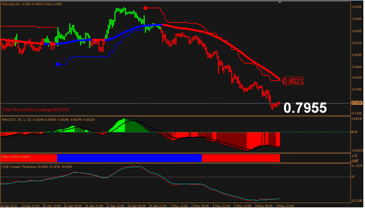Click the 30 Apr 05:00 time label

tap(137, 206)
